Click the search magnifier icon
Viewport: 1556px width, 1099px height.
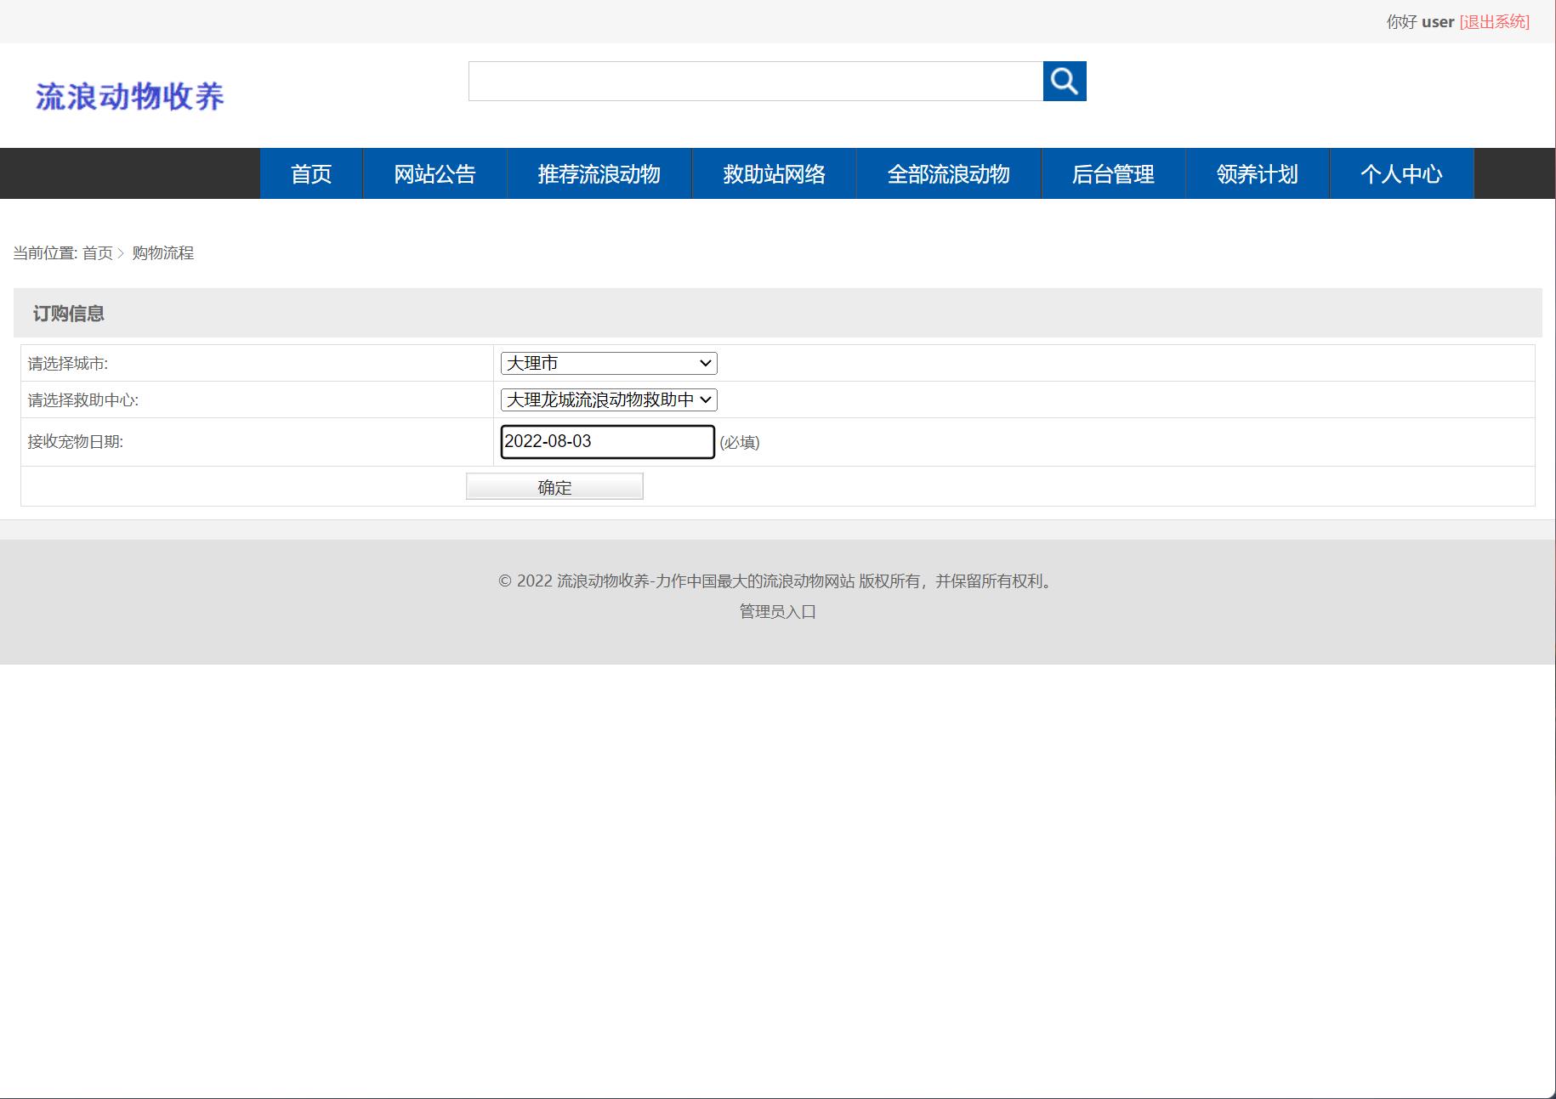[1065, 82]
